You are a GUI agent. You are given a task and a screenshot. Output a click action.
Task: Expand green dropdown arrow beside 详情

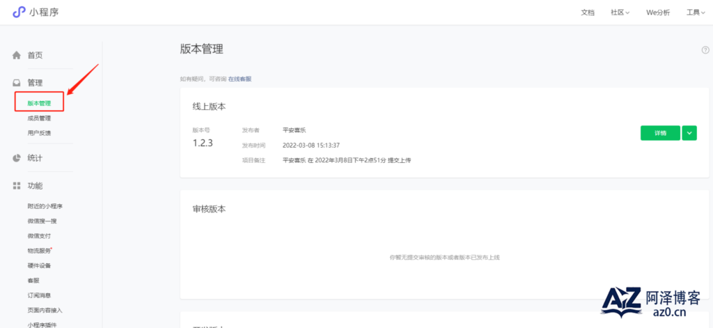[689, 133]
